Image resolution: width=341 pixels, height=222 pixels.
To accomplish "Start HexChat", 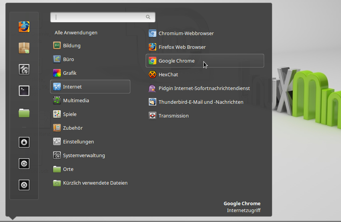I will tap(205, 74).
